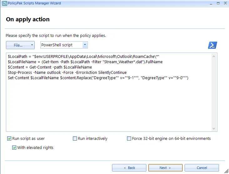The image size is (229, 174).
Task: Enable Force 32-bit engine option
Action: [x=129, y=139]
